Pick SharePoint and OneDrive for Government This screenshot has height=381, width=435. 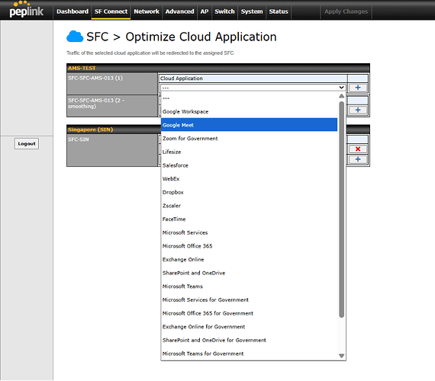[x=249, y=340]
